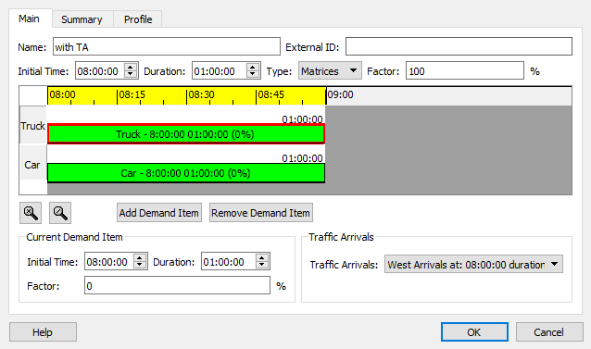Image resolution: width=591 pixels, height=349 pixels.
Task: Select the green Truck demand bar
Action: point(186,134)
